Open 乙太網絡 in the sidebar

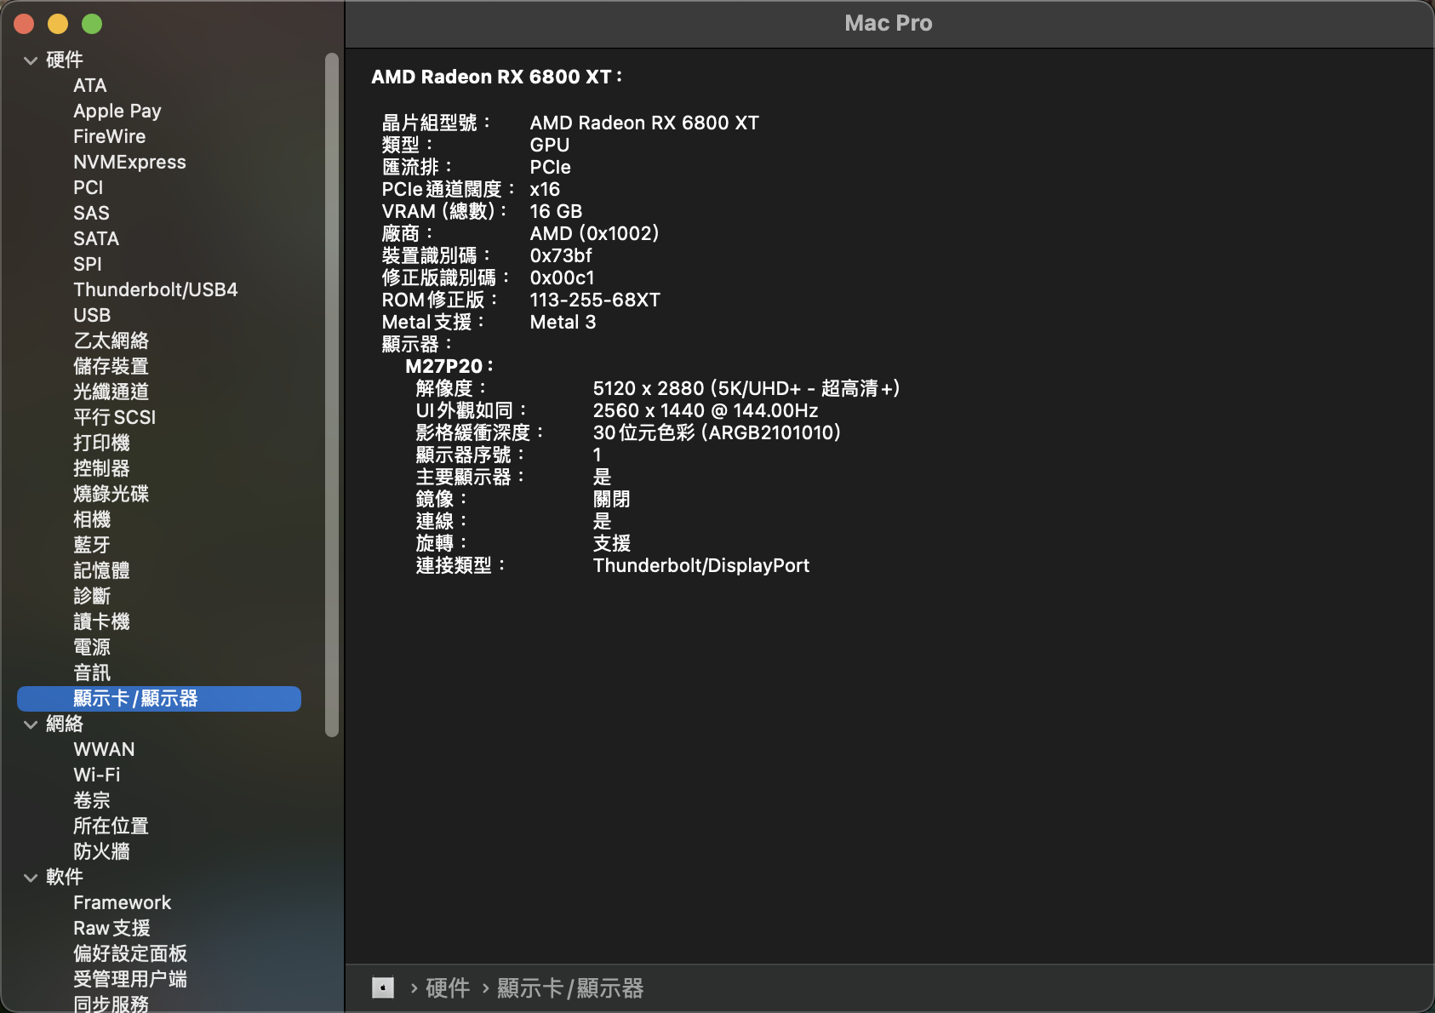[x=111, y=341]
